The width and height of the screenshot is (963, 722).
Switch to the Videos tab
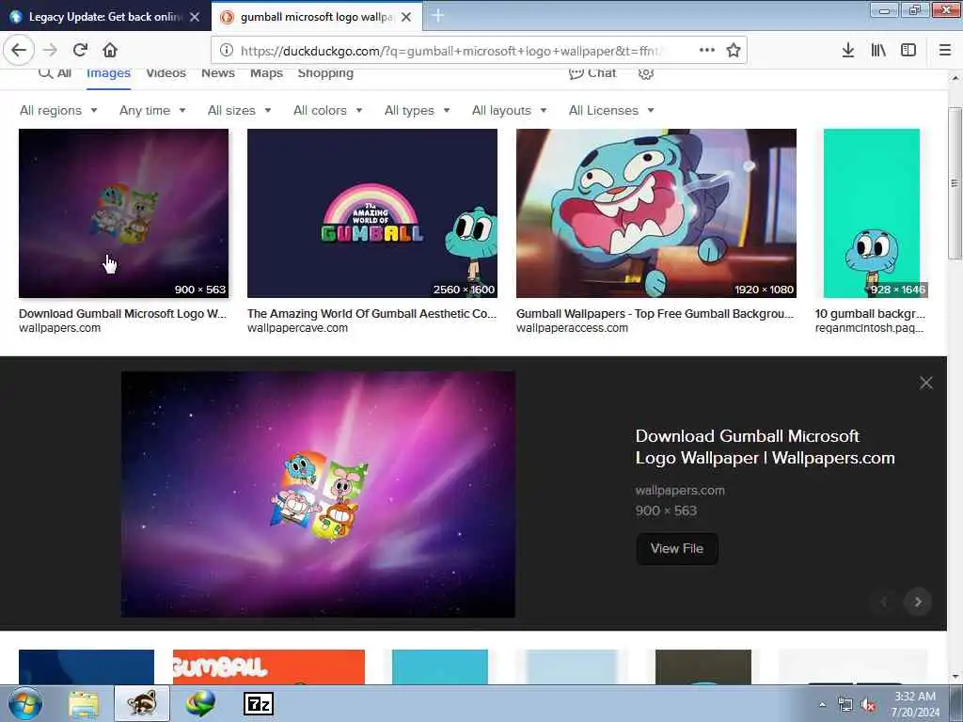coord(166,73)
